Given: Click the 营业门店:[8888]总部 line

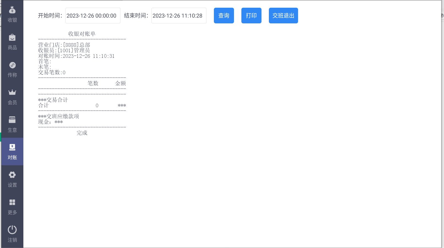Looking at the screenshot, I should pyautogui.click(x=64, y=45).
